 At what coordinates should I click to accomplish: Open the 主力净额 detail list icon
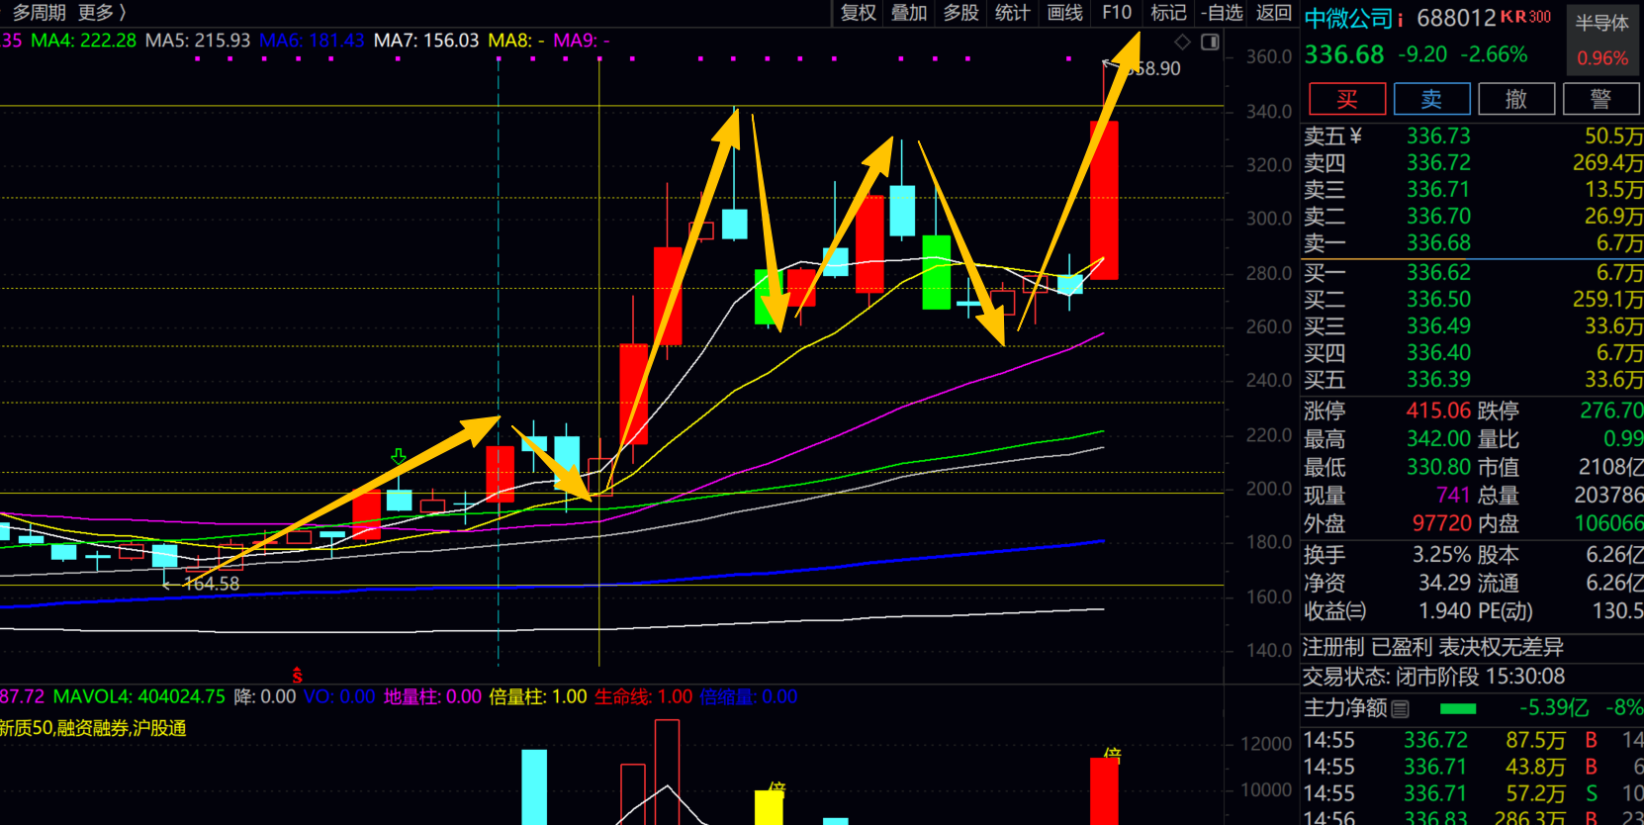[x=1400, y=708]
